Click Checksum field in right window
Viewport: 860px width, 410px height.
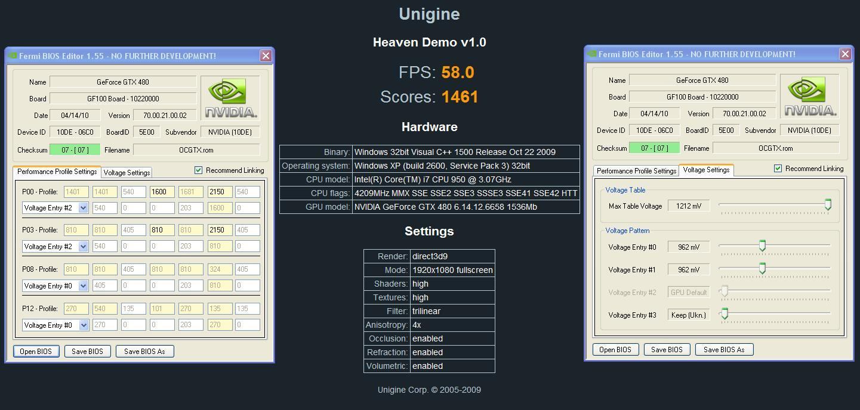coord(654,148)
